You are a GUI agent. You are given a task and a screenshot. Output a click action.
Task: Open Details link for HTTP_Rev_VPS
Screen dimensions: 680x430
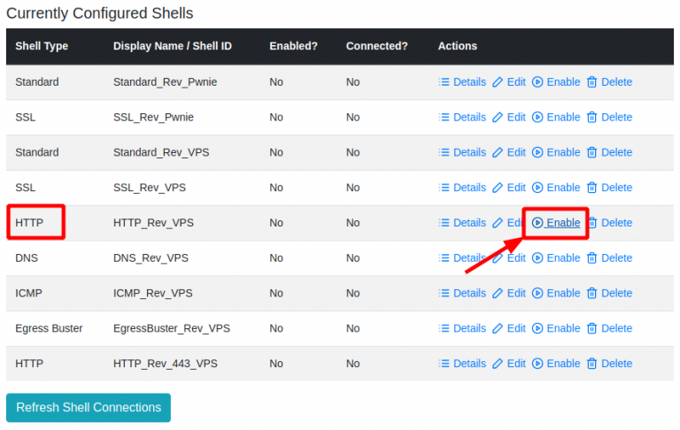pos(469,223)
